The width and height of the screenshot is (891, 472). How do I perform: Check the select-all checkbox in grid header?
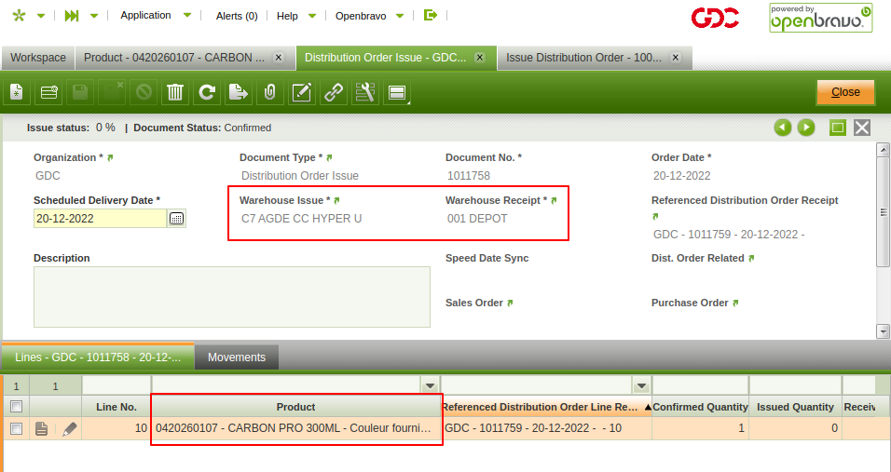tap(15, 407)
